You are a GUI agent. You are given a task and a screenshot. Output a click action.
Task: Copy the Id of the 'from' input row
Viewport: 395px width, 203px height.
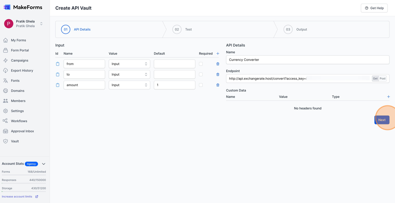click(57, 64)
